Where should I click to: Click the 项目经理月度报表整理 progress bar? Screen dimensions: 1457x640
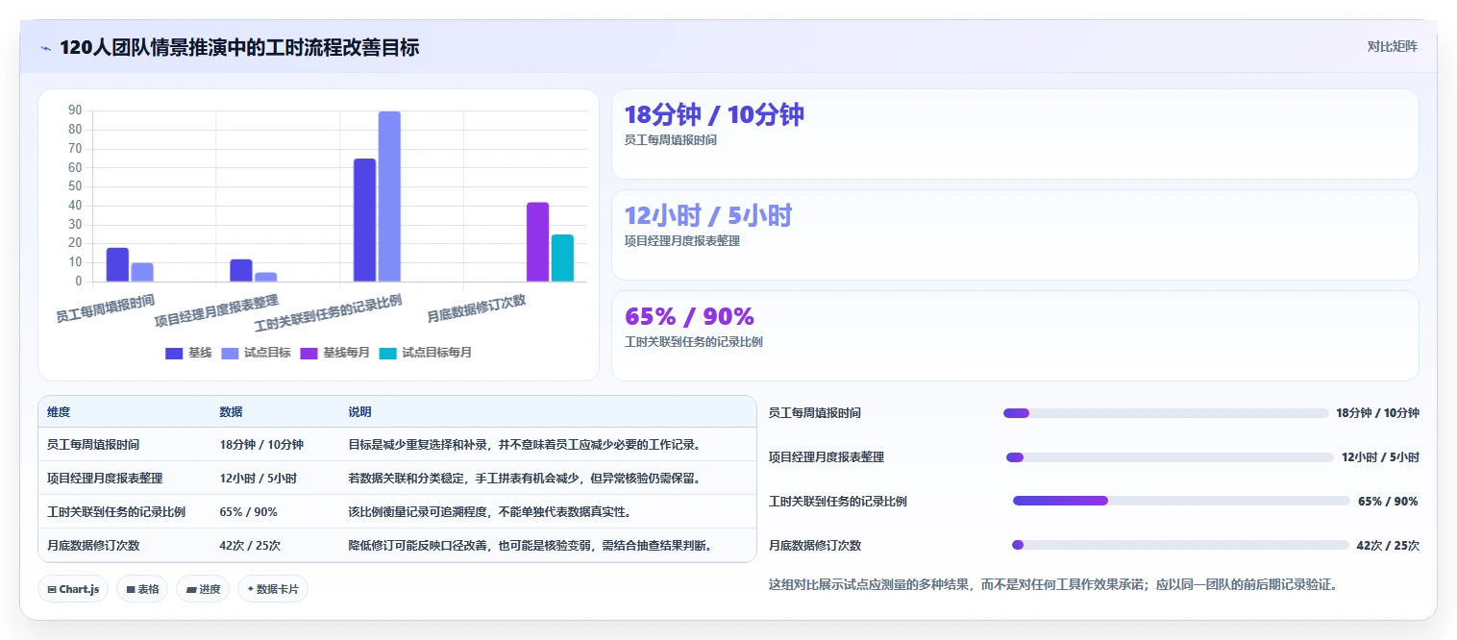coord(1170,457)
